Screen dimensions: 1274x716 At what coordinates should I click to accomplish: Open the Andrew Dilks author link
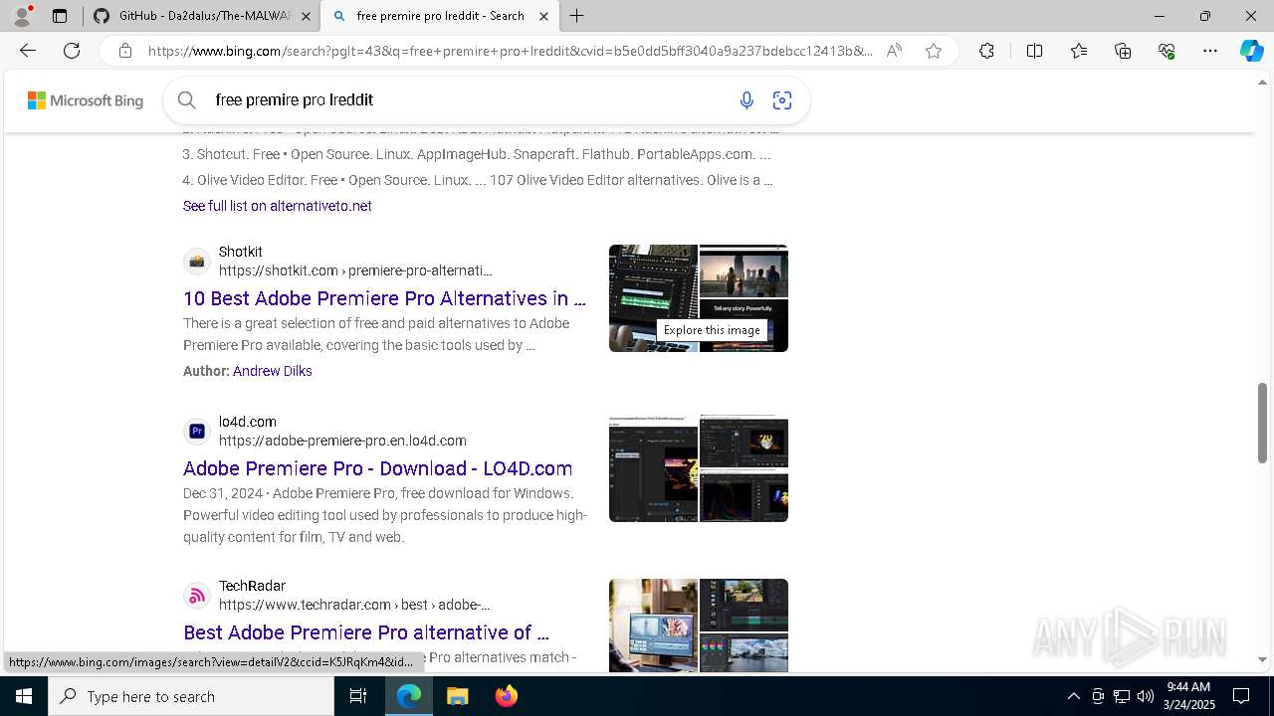coord(273,371)
